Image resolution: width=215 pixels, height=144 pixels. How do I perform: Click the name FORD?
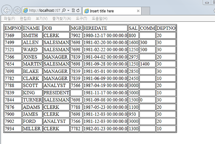click(x=29, y=121)
